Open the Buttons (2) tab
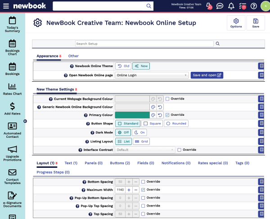Image resolution: width=270 pixels, height=219 pixels. coord(120,163)
